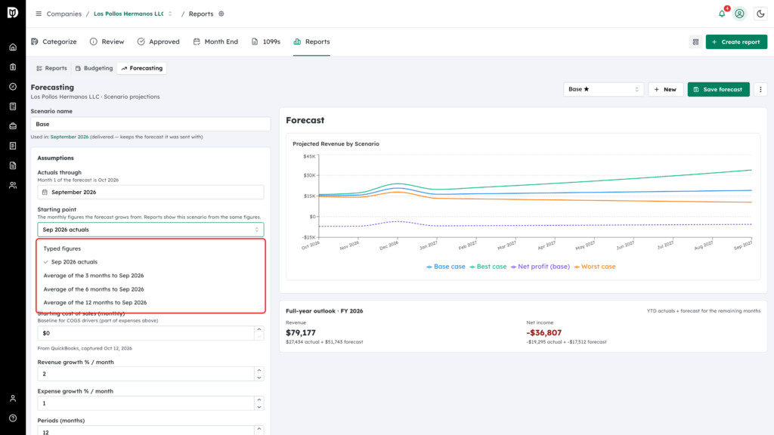Click the app logo at the sidebar top

[x=13, y=12]
